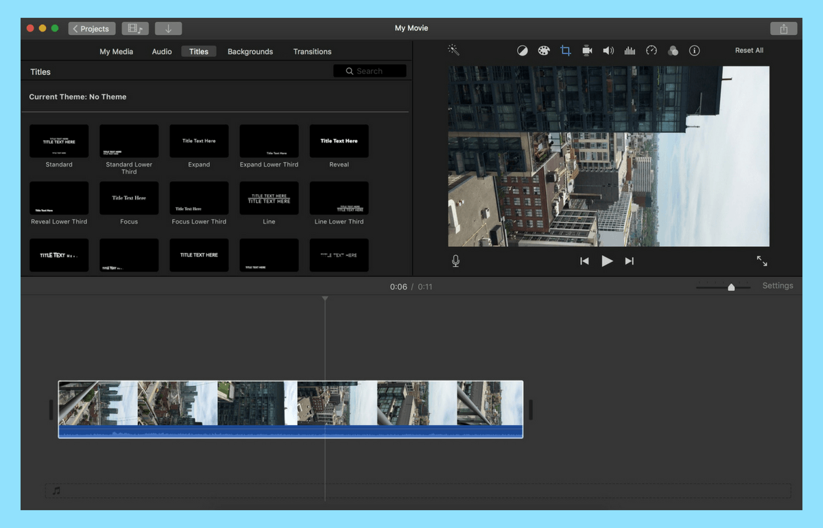This screenshot has height=528, width=823.
Task: Enter full-screen playback mode
Action: click(x=762, y=261)
